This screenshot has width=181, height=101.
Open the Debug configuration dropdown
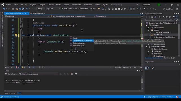[40, 9]
